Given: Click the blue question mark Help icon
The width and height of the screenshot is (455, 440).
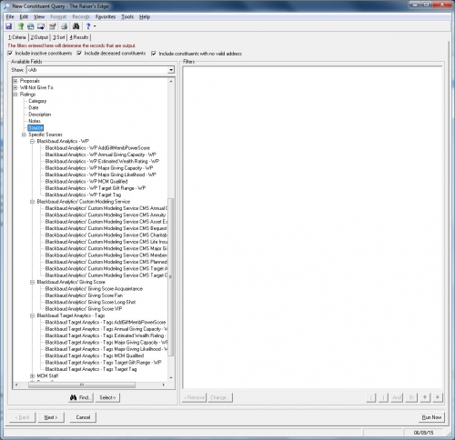Looking at the screenshot, I should (88, 26).
